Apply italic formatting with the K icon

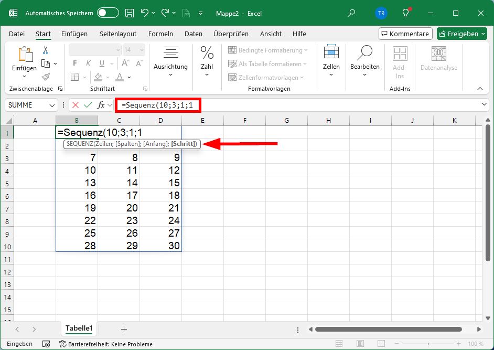click(x=89, y=63)
